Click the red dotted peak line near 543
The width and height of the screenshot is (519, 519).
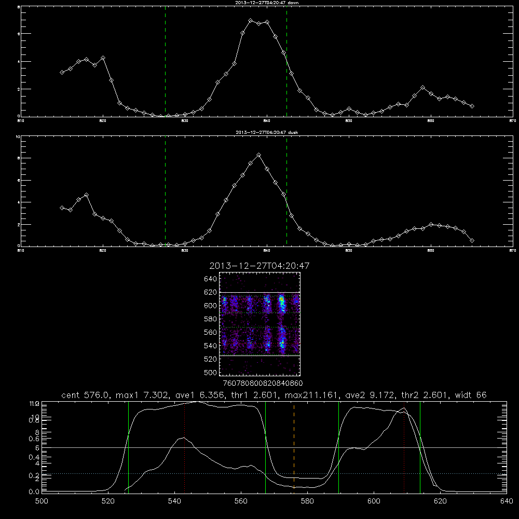tap(184, 447)
